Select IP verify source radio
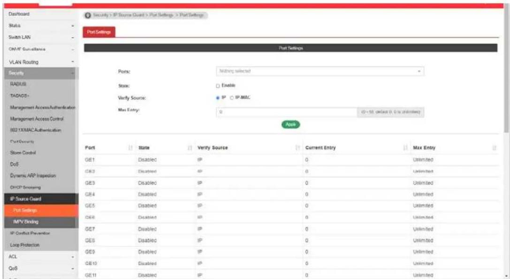The height and width of the screenshot is (279, 510). tap(218, 98)
